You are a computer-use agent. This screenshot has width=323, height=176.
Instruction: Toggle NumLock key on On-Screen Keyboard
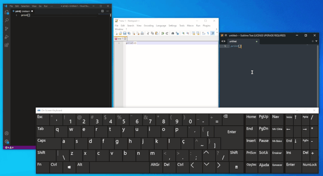pos(309,168)
